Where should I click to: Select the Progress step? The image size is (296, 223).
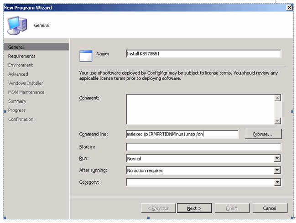click(x=17, y=110)
